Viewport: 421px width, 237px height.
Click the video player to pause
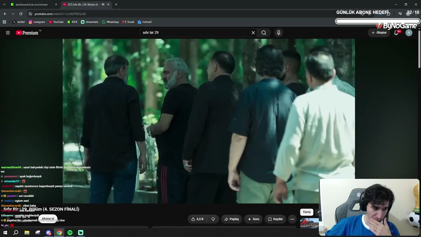tap(209, 121)
